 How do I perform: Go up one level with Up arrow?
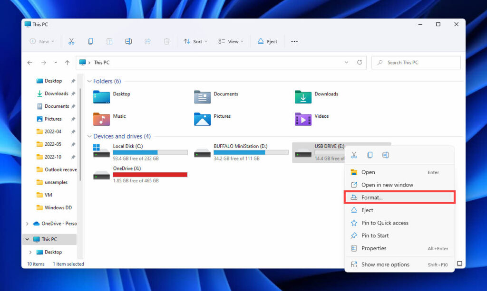67,62
